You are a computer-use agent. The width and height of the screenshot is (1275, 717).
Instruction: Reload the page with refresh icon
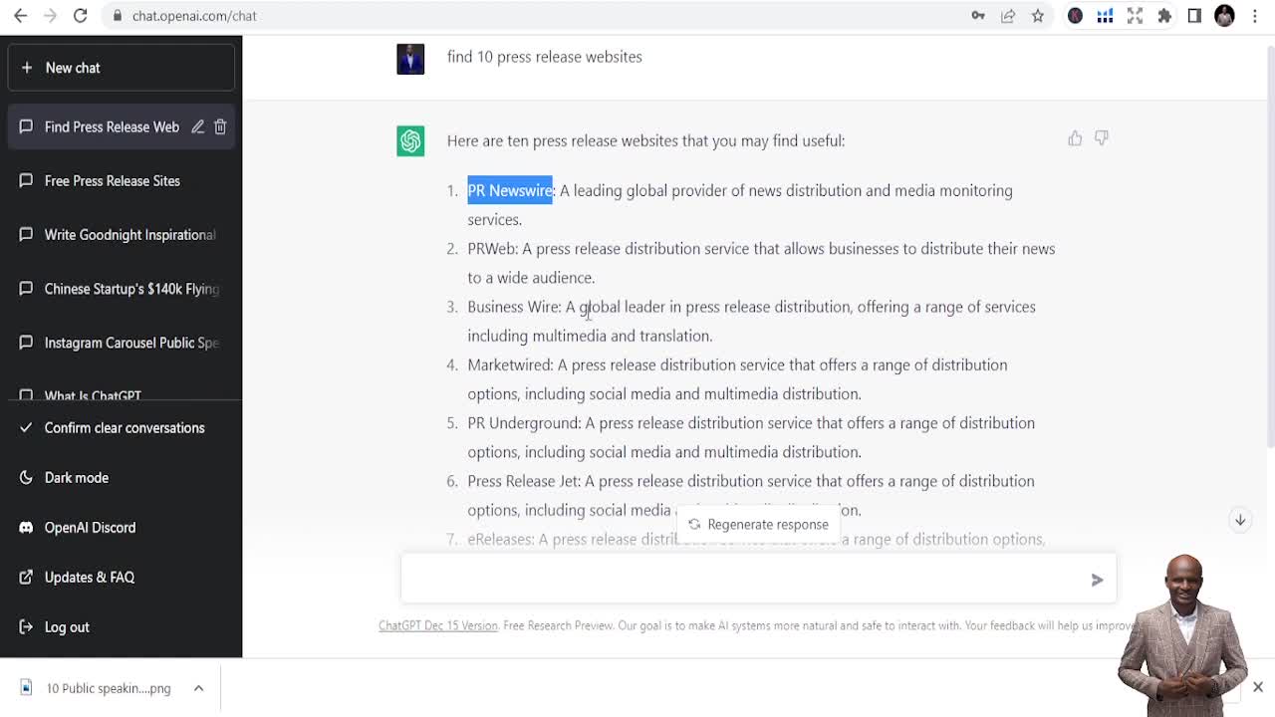pyautogui.click(x=81, y=16)
